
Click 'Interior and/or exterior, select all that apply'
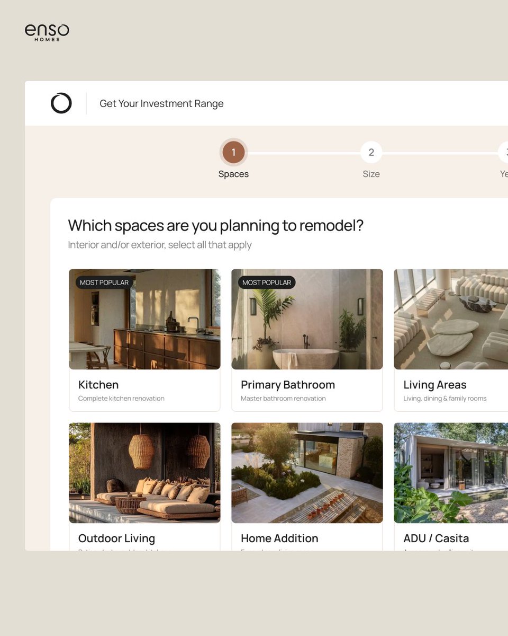point(160,245)
